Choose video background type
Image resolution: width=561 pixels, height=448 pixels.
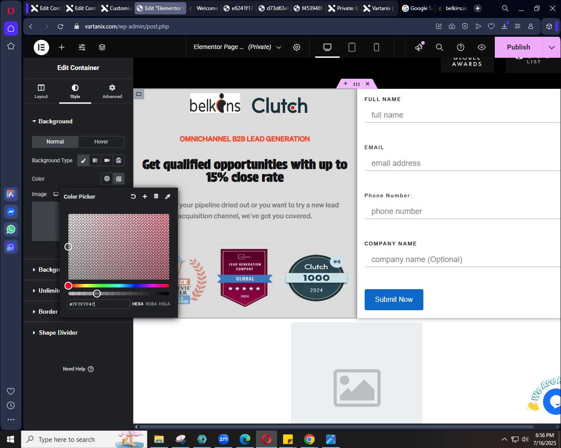pos(107,161)
